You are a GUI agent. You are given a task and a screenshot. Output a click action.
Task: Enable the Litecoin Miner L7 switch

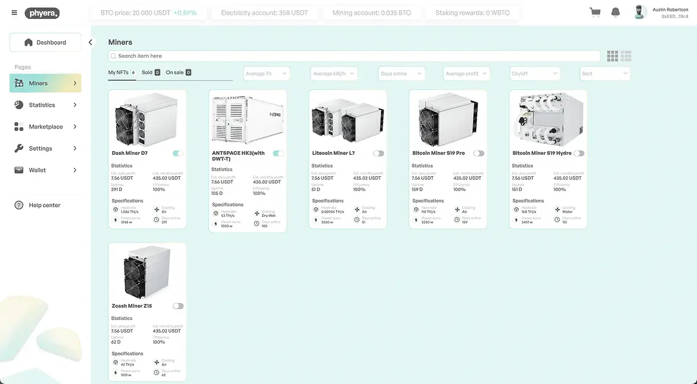(378, 153)
